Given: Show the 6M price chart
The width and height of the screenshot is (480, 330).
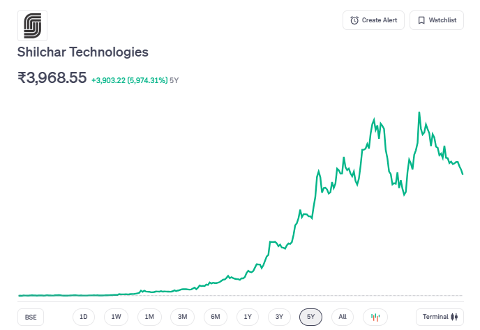Looking at the screenshot, I should [x=216, y=317].
